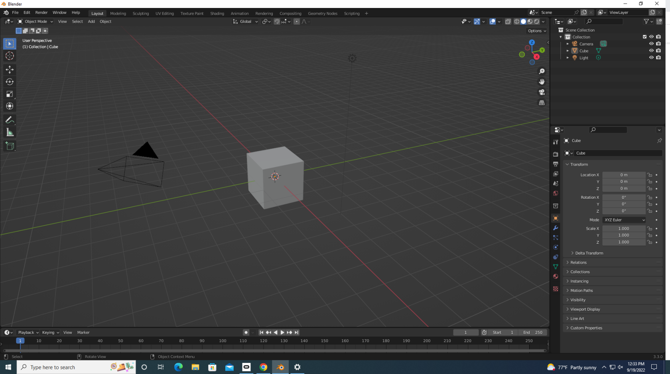Switch to Geometry Nodes workspace tab
Screen dimensions: 670x374
323,14
